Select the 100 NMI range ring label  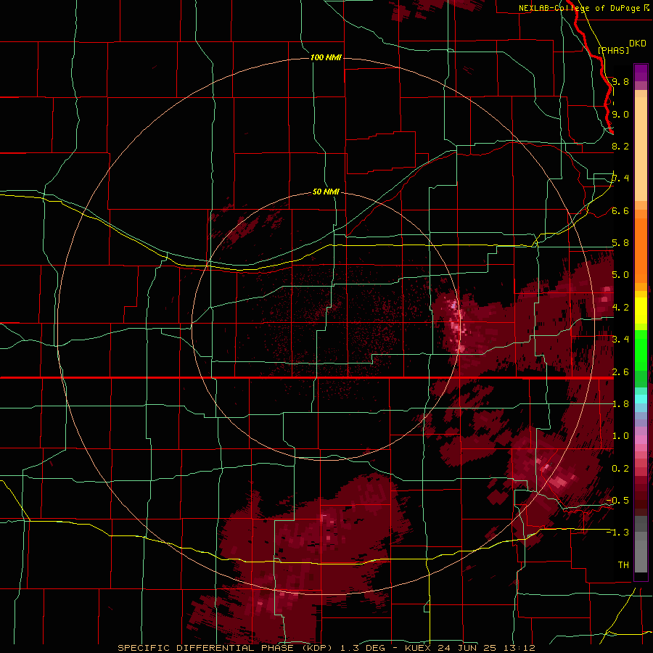click(326, 57)
